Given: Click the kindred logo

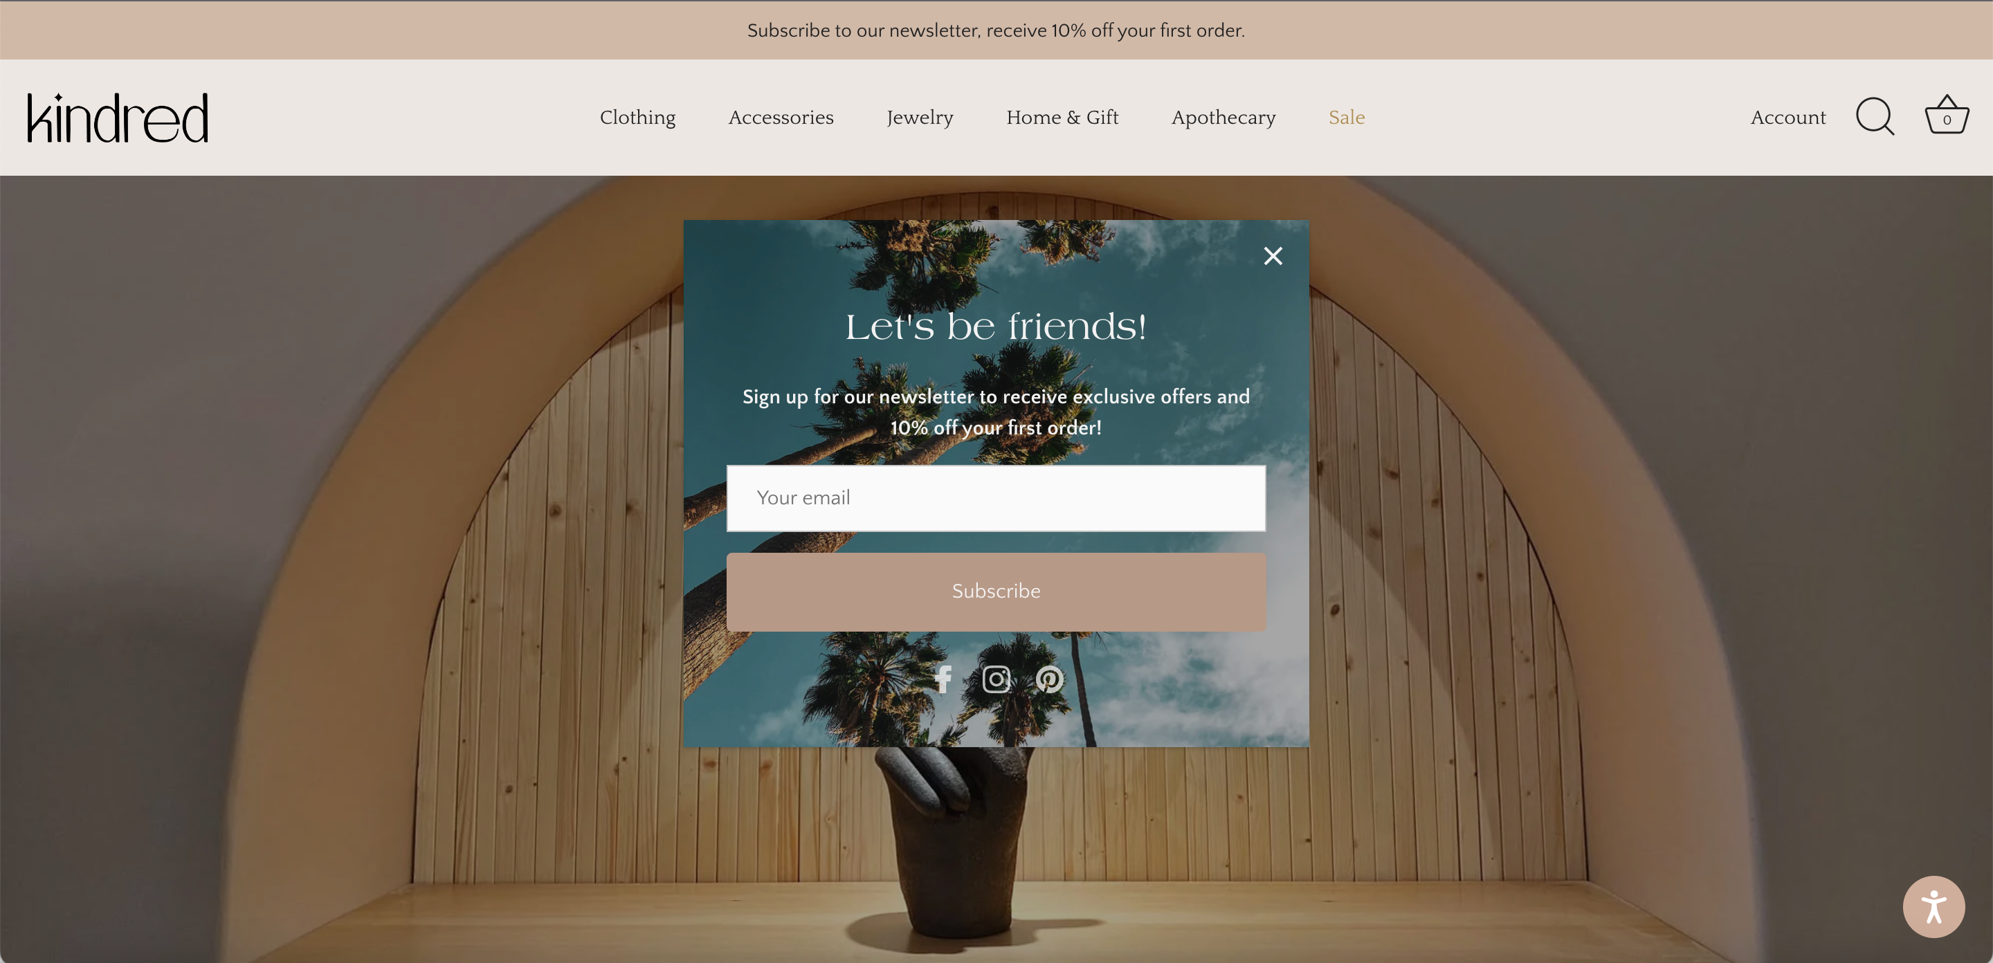Looking at the screenshot, I should pos(118,118).
